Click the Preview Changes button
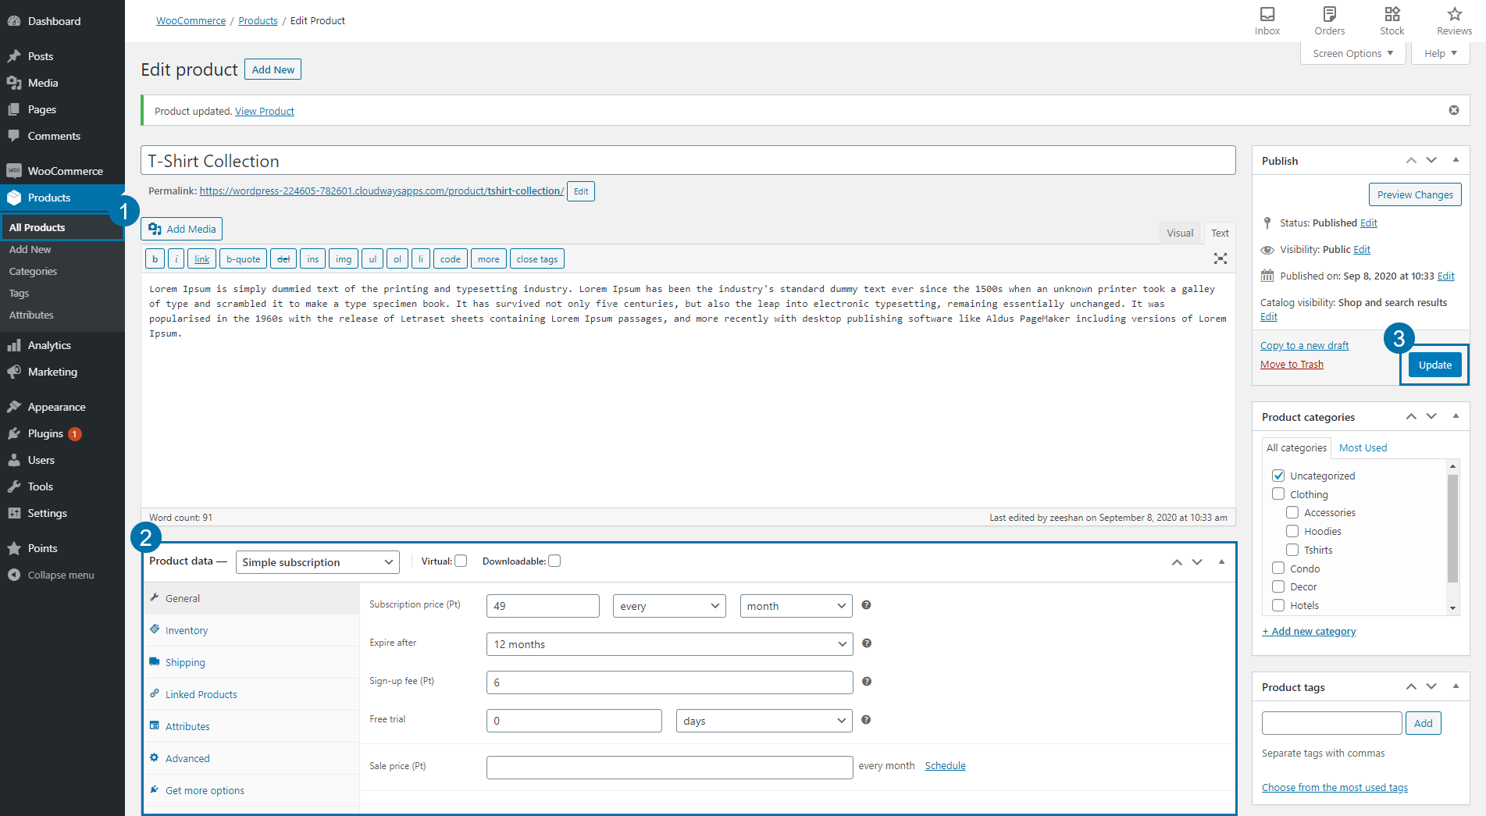1486x816 pixels. click(x=1415, y=194)
